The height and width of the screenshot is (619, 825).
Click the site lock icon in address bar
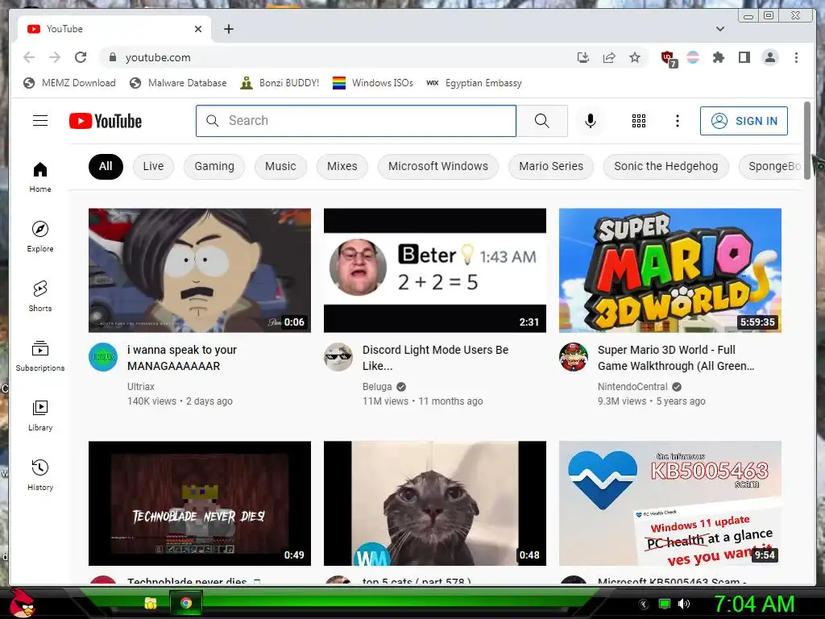[x=112, y=57]
